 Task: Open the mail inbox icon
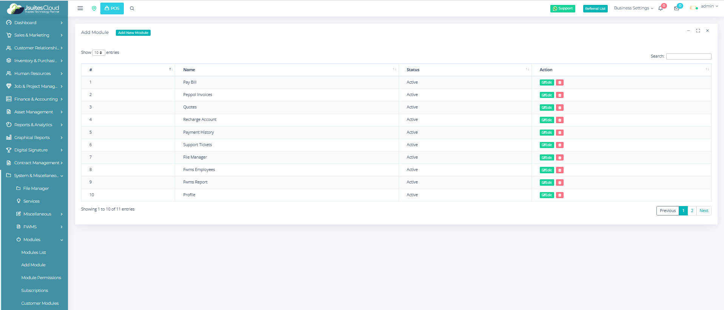pyautogui.click(x=676, y=8)
